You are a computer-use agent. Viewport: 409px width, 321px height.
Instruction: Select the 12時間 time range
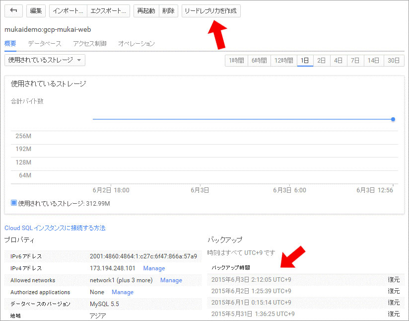[x=284, y=61]
